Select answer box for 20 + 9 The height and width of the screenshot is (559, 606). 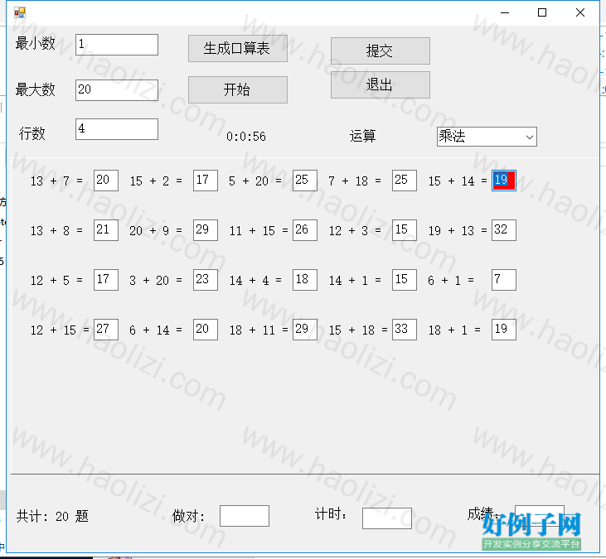[x=206, y=230]
